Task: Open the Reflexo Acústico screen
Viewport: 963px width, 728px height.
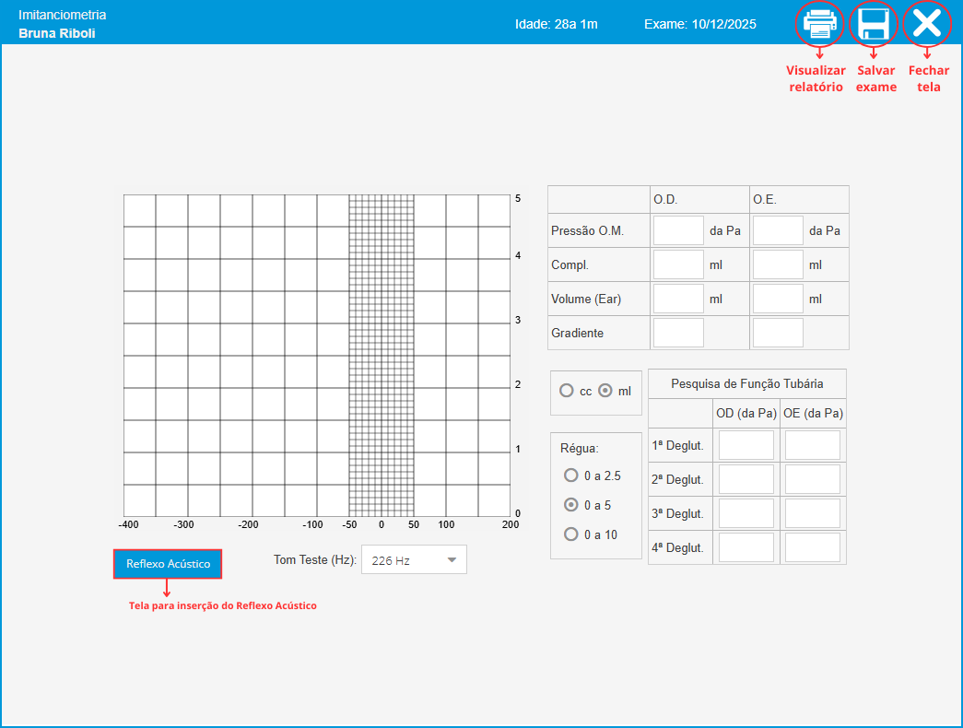Action: (168, 564)
